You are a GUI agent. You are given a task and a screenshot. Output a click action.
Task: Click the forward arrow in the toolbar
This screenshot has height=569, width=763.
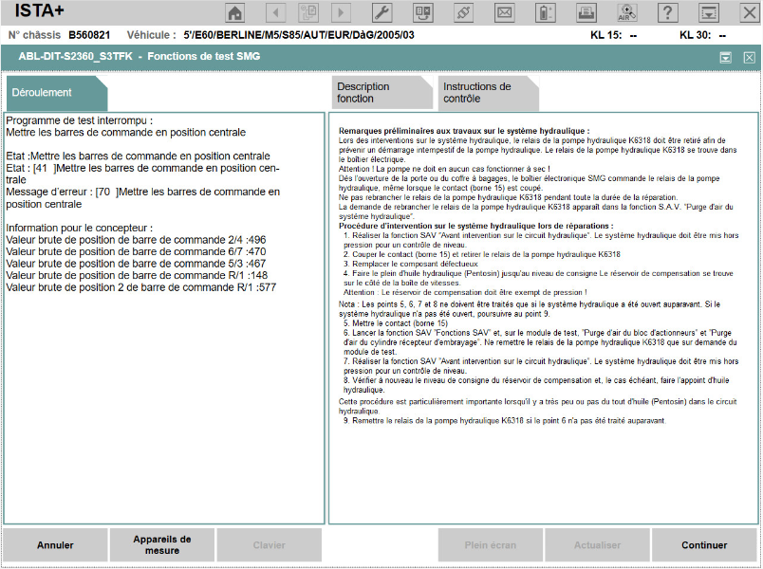pyautogui.click(x=341, y=12)
